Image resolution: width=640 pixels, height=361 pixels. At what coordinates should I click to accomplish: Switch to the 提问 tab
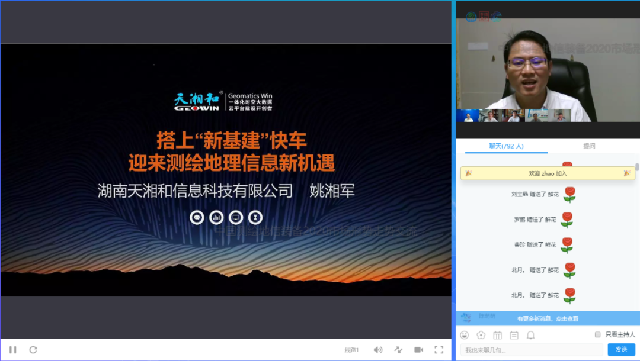(589, 146)
